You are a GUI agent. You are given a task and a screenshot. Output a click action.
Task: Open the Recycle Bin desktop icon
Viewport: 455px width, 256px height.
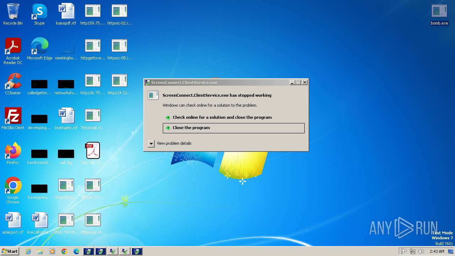click(x=13, y=14)
